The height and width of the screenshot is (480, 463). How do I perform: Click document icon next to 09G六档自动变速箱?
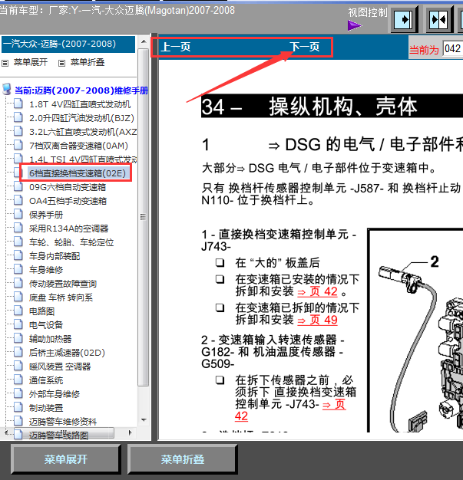[18, 186]
